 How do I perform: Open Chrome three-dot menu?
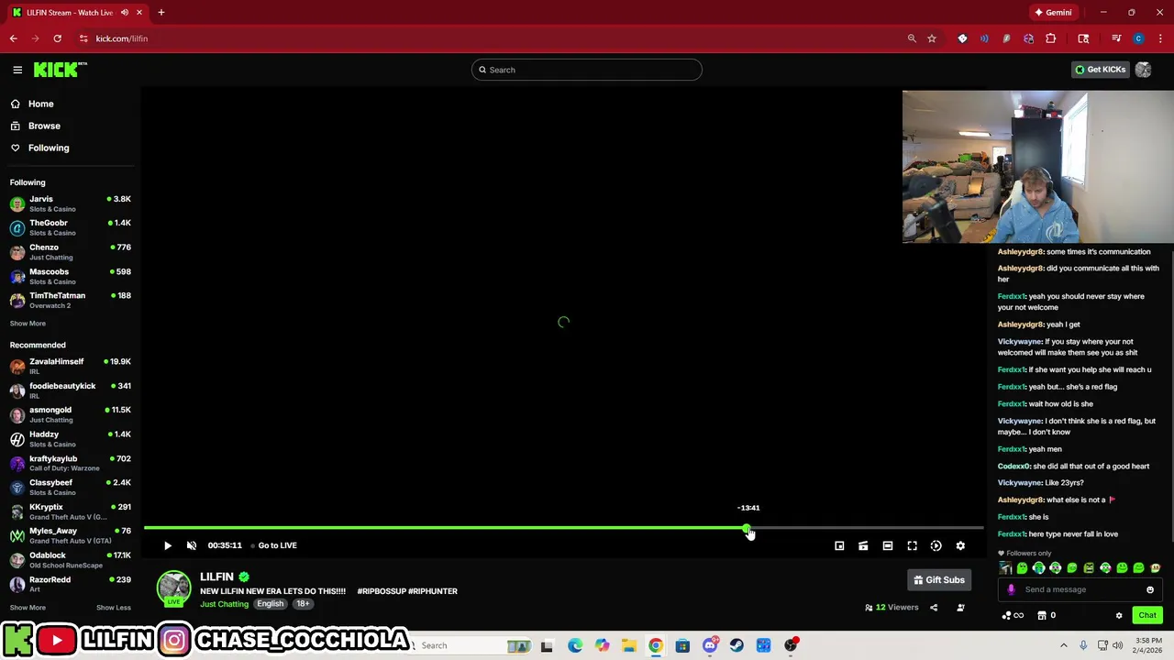tap(1160, 38)
